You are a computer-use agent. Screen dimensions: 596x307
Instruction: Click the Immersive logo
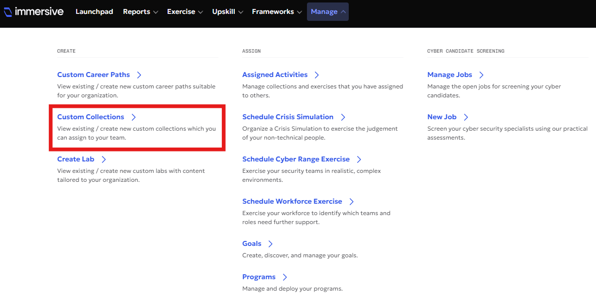[34, 12]
